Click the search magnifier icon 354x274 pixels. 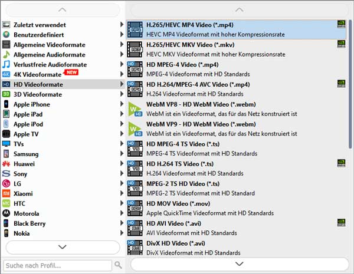(x=118, y=265)
